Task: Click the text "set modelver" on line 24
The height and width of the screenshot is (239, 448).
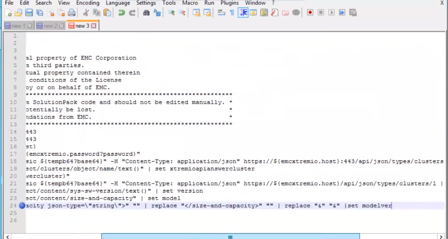Action: (x=369, y=206)
